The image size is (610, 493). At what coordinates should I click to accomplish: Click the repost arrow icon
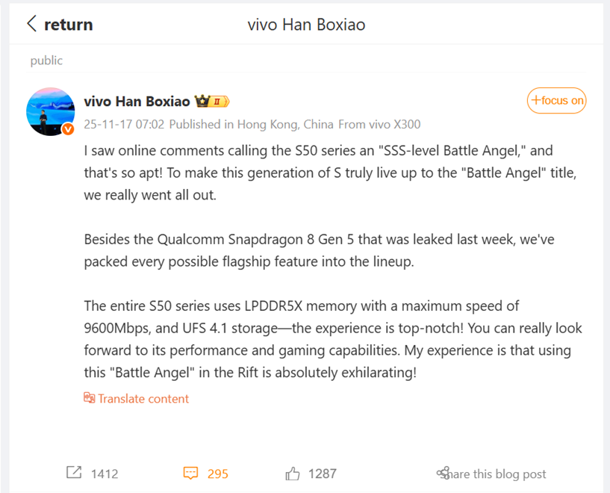74,473
